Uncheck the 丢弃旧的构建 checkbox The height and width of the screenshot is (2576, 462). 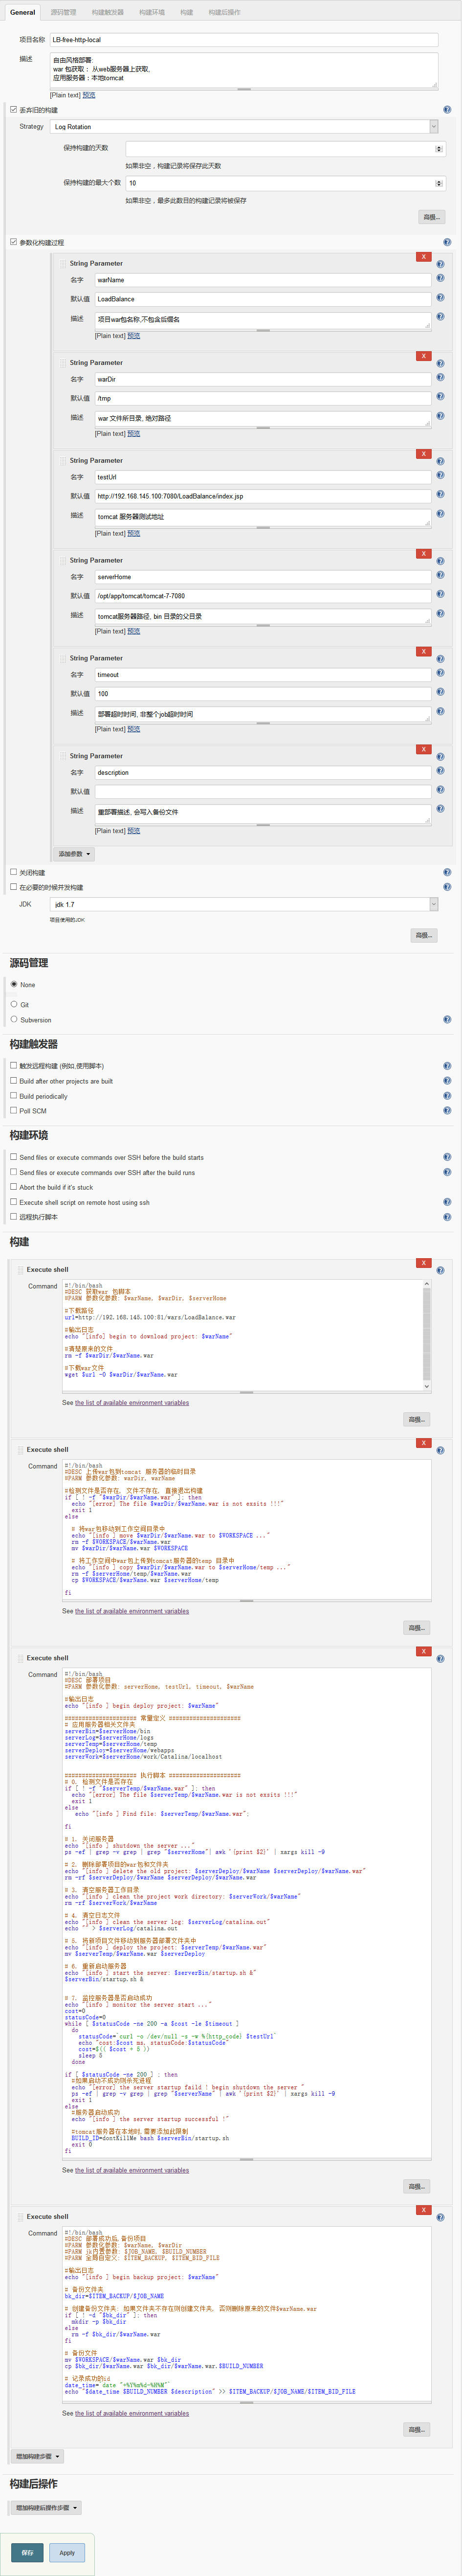[x=14, y=110]
